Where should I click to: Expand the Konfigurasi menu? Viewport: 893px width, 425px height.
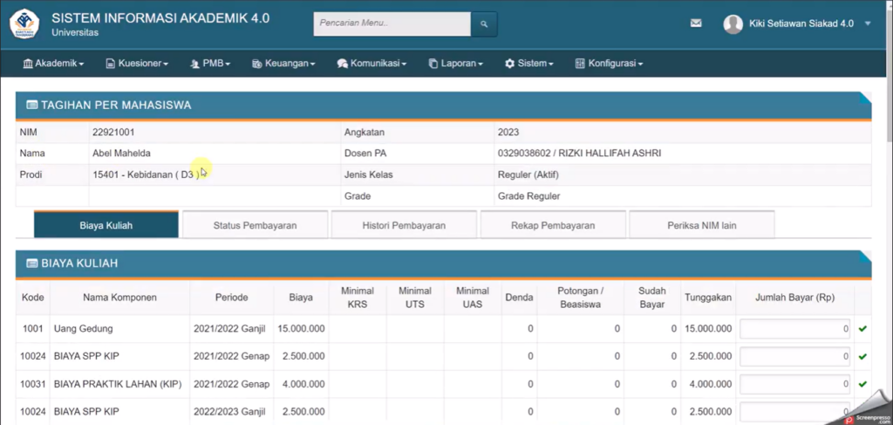pyautogui.click(x=609, y=64)
